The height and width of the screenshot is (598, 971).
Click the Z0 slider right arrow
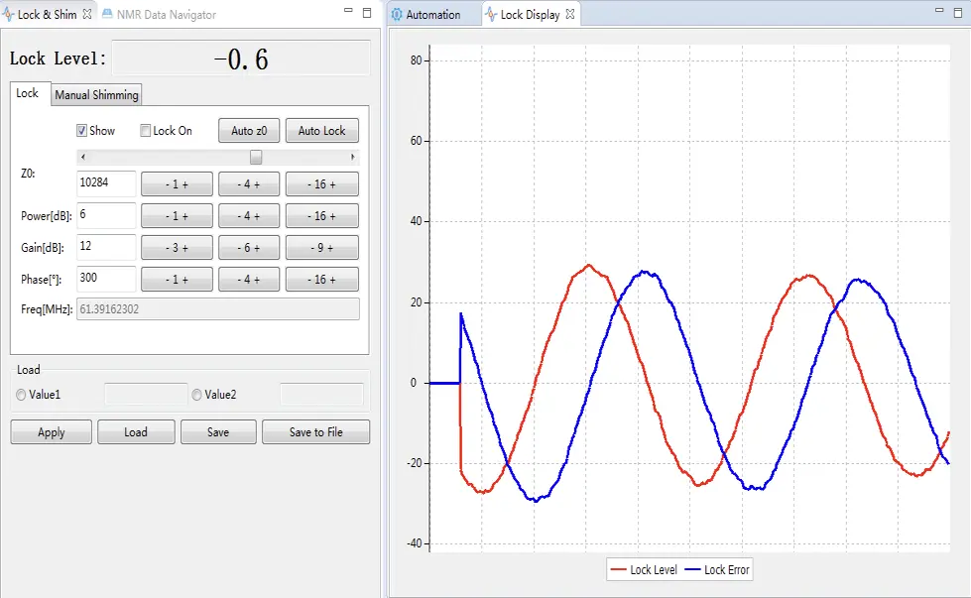(353, 157)
